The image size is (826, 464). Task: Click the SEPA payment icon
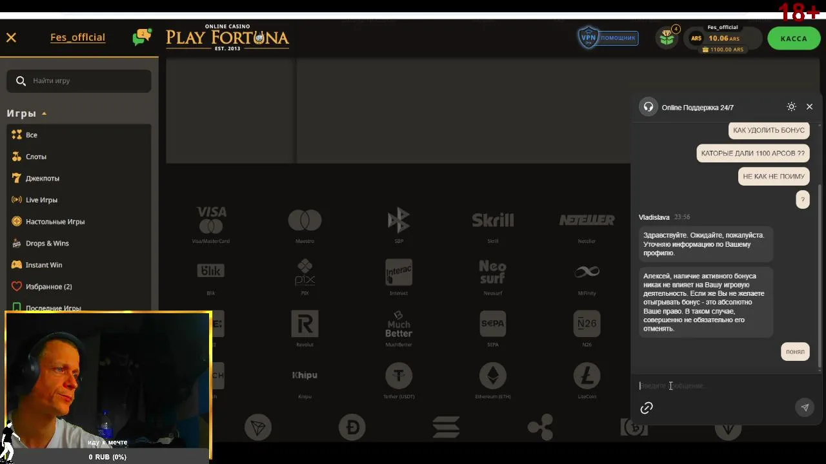pyautogui.click(x=493, y=324)
